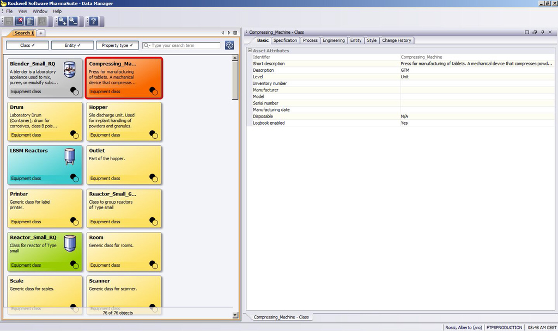Select the Blender_Small_RQ equipment class card
The width and height of the screenshot is (558, 331).
tap(45, 78)
